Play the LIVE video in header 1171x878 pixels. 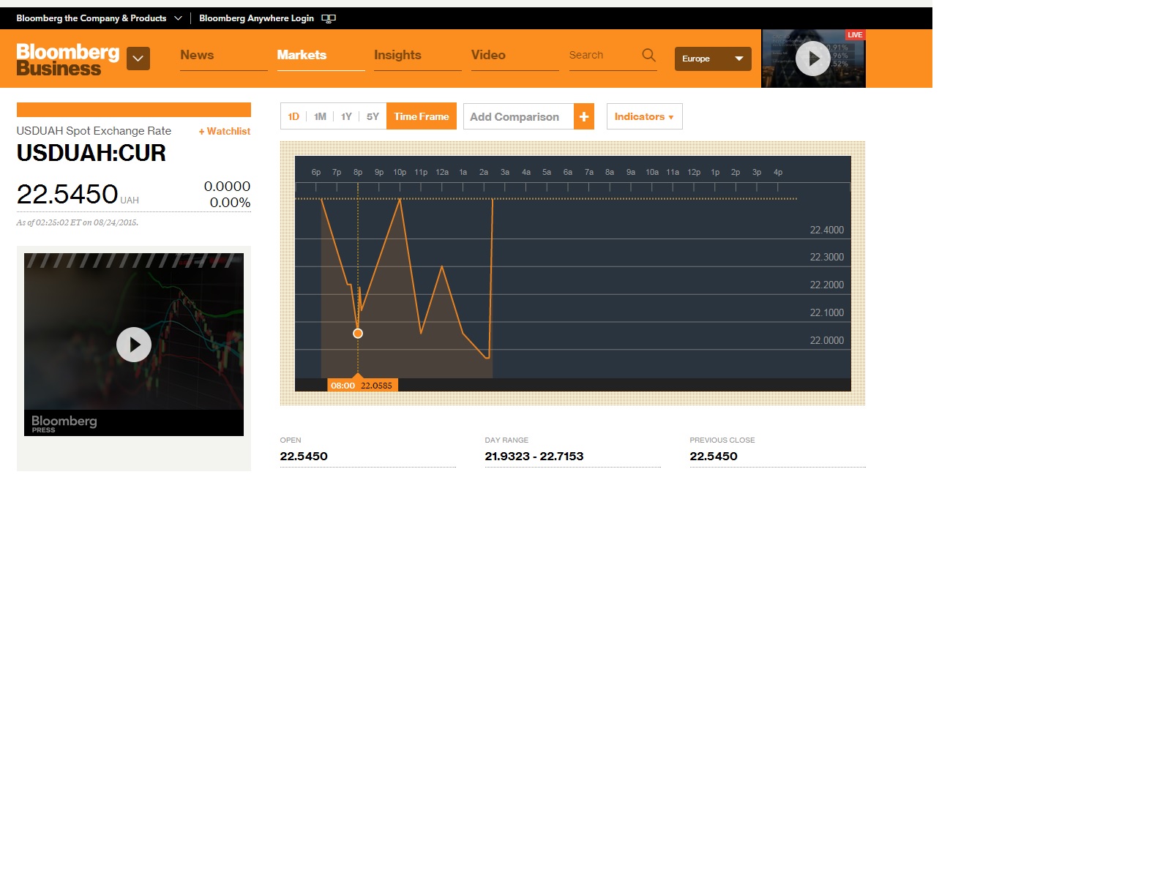click(x=813, y=59)
